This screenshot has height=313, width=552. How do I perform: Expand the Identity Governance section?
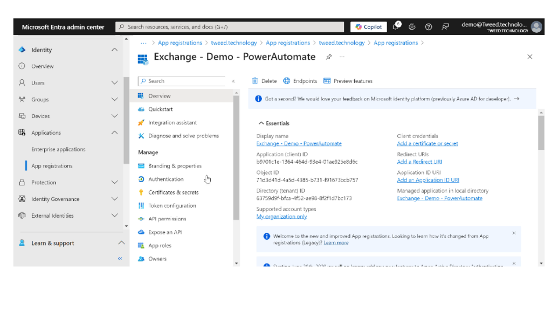(114, 199)
